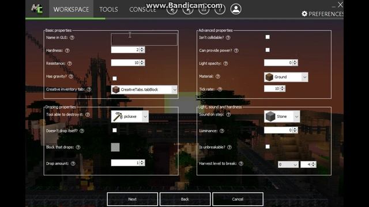The image size is (369, 207).
Task: Click the Next button
Action: pyautogui.click(x=132, y=199)
